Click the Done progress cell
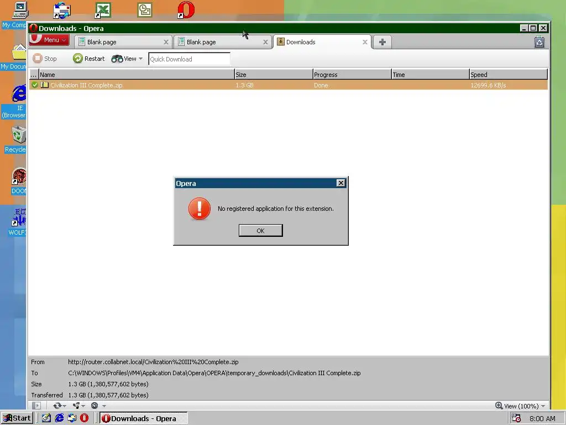The width and height of the screenshot is (566, 425). [321, 85]
